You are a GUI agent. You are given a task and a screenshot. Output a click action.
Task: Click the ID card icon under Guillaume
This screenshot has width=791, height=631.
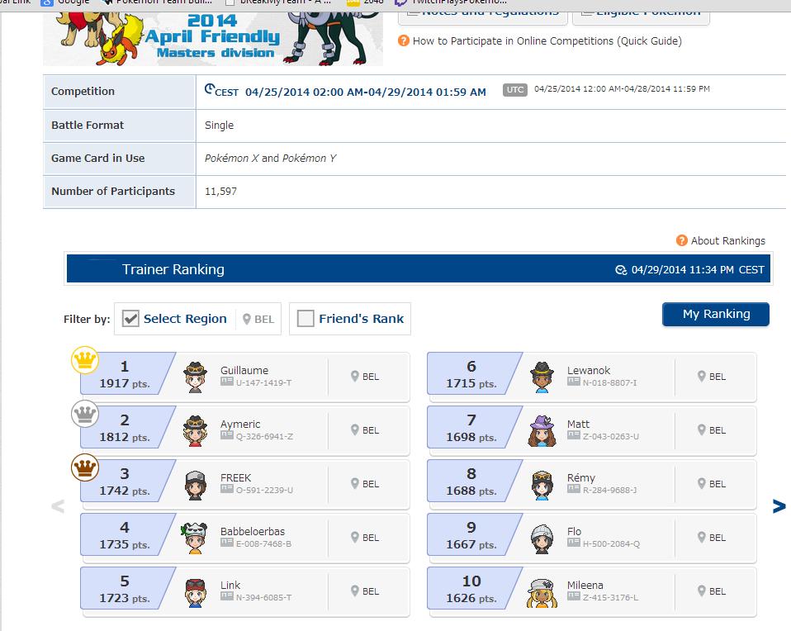(x=226, y=382)
